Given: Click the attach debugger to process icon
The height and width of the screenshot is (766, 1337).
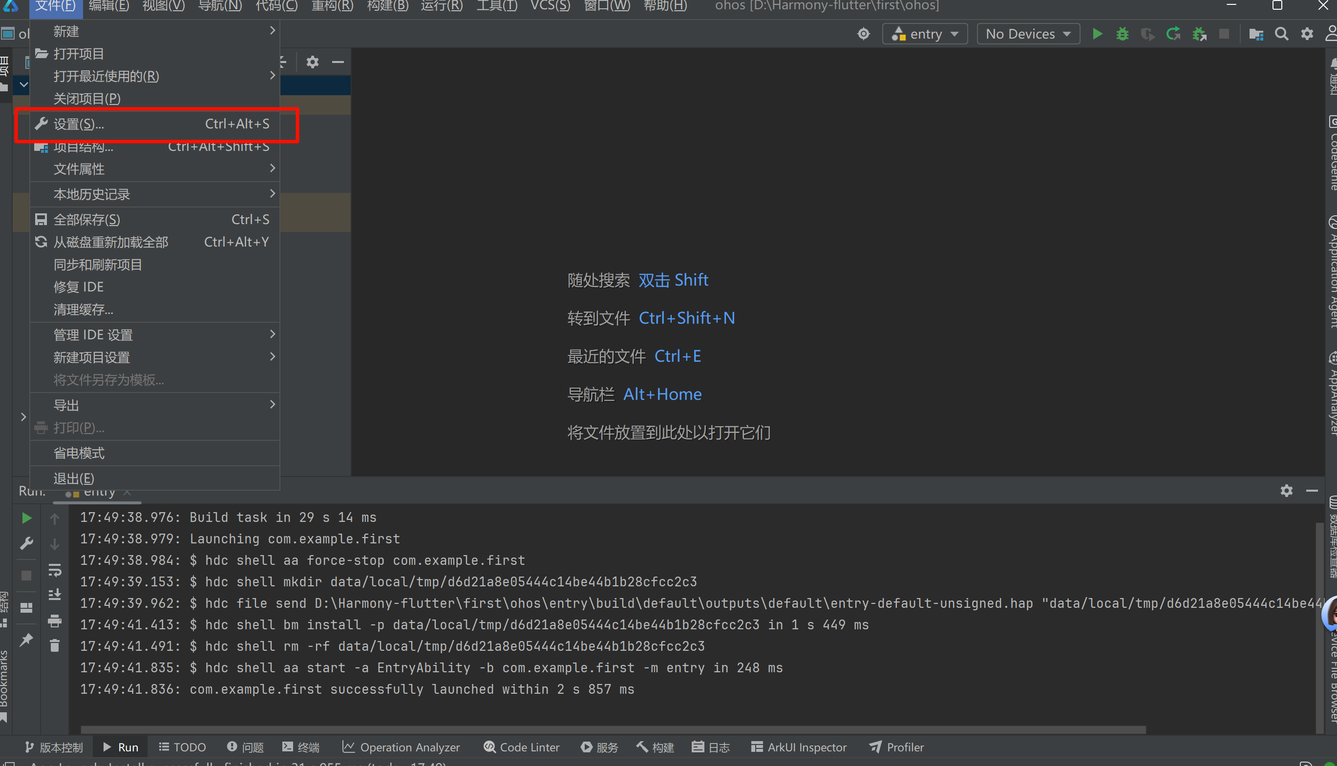Looking at the screenshot, I should [x=1199, y=34].
